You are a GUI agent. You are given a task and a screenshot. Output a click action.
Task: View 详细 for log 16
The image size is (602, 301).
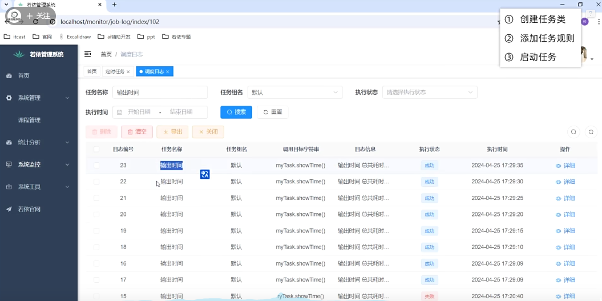pos(565,264)
